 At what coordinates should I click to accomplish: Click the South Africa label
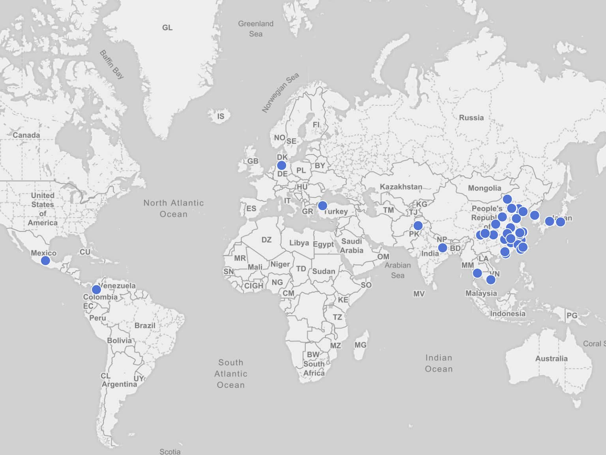[314, 368]
